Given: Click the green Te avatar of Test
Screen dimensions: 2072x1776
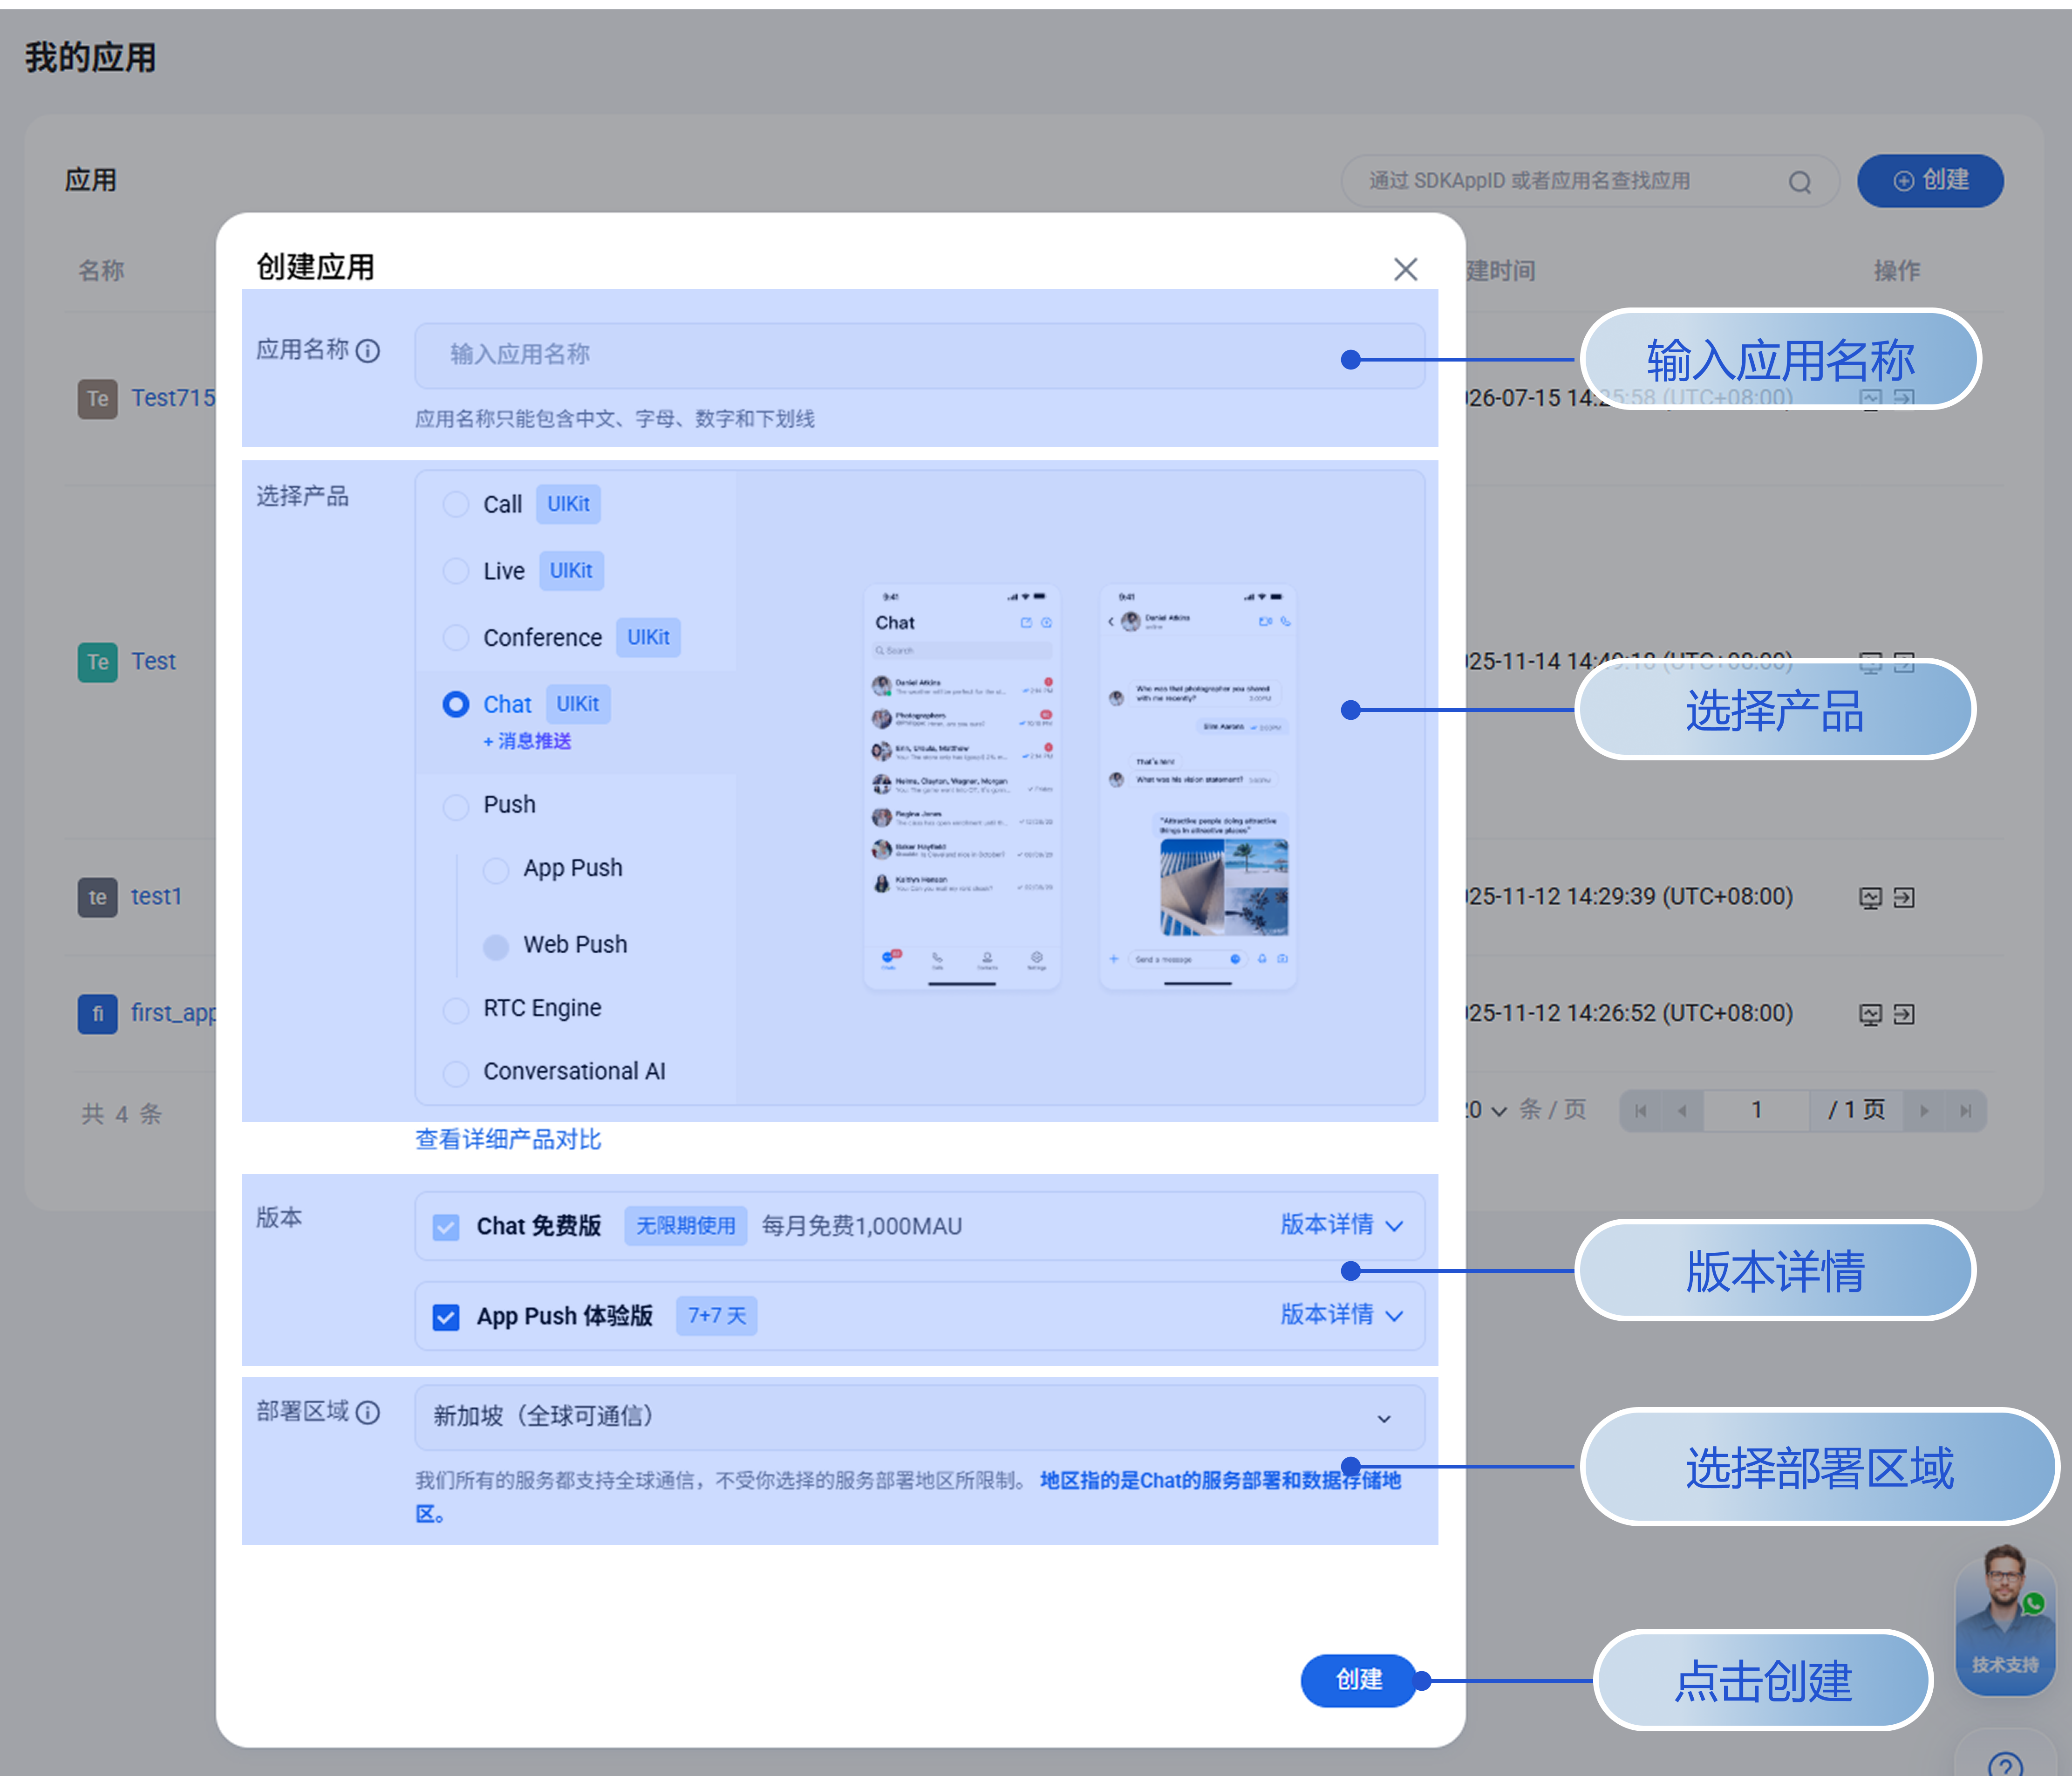Looking at the screenshot, I should [x=97, y=662].
